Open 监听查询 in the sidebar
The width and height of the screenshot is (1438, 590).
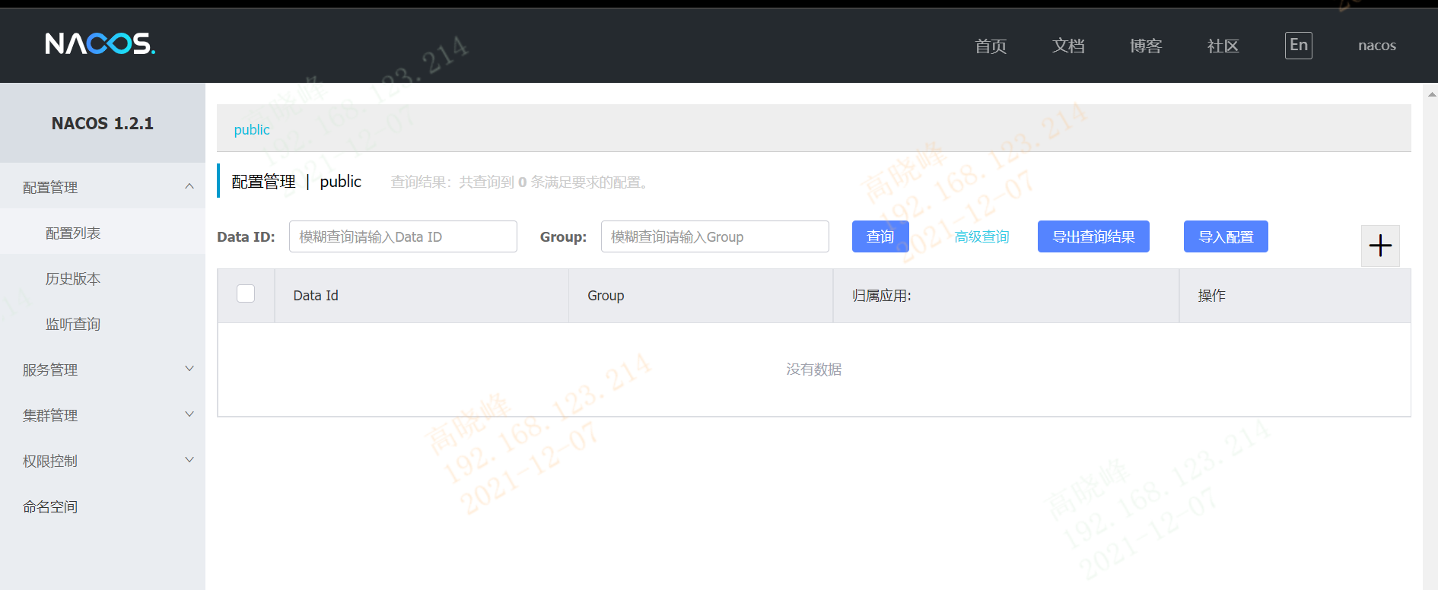coord(103,324)
